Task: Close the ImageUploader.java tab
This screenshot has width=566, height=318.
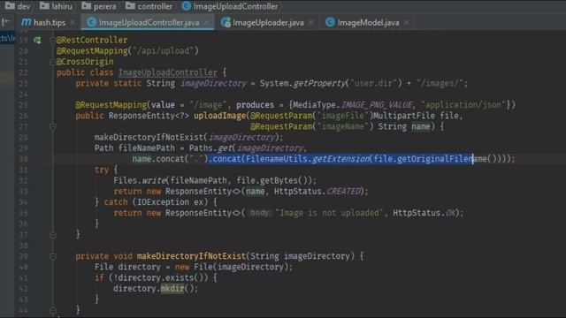Action: coord(311,22)
